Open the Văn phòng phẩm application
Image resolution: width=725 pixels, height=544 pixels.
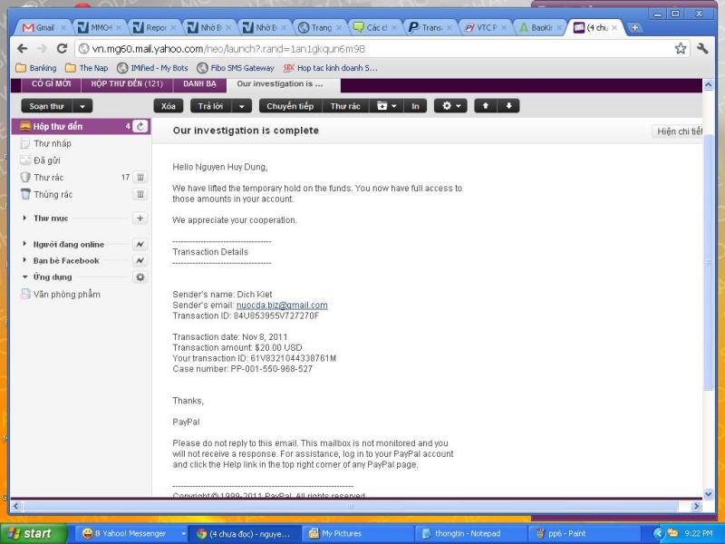[66, 294]
